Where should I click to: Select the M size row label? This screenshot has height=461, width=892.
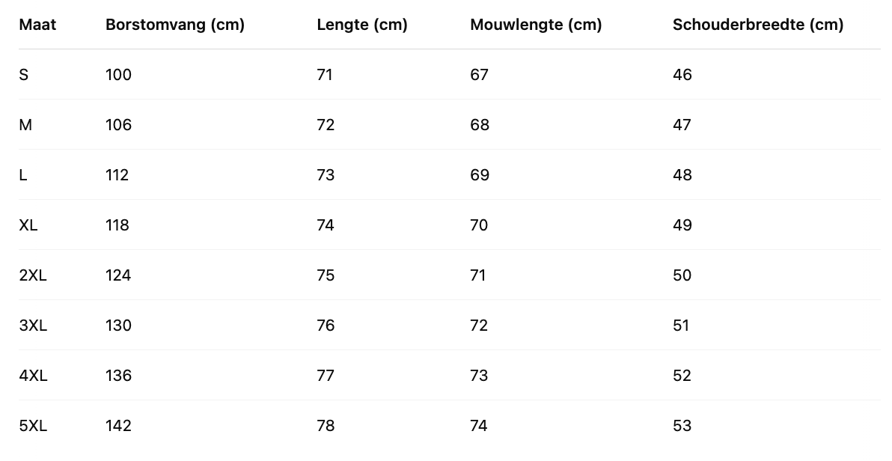25,125
